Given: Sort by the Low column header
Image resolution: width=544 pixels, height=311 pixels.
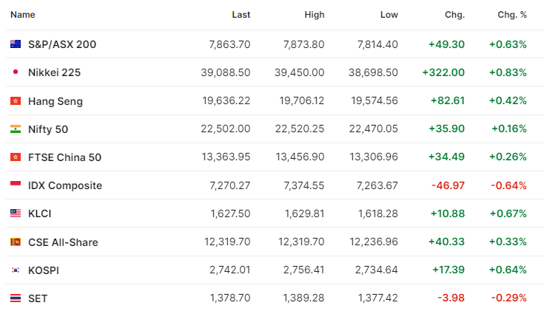Looking at the screenshot, I should coord(389,15).
